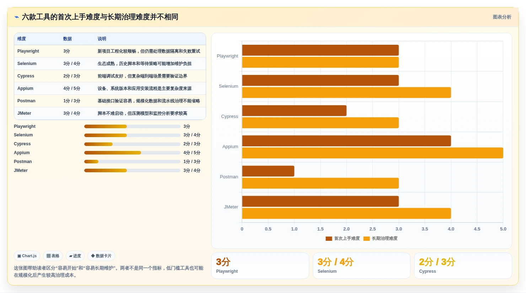Image resolution: width=526 pixels, height=293 pixels.
Task: Select the 表格 tag chip
Action: click(53, 256)
